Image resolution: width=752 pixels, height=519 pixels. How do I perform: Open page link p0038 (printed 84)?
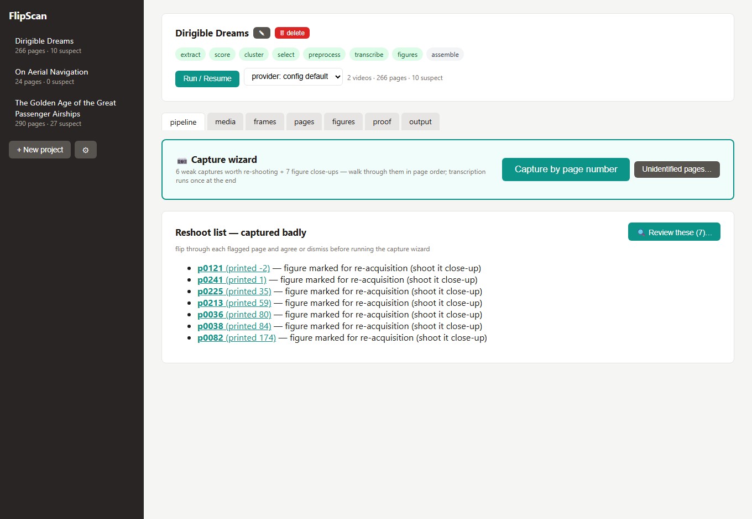pos(234,326)
